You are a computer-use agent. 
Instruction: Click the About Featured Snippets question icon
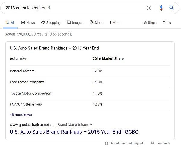106,143
